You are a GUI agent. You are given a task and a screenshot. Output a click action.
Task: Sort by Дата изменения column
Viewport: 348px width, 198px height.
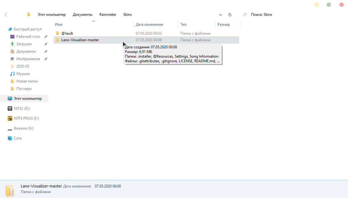coord(149,24)
